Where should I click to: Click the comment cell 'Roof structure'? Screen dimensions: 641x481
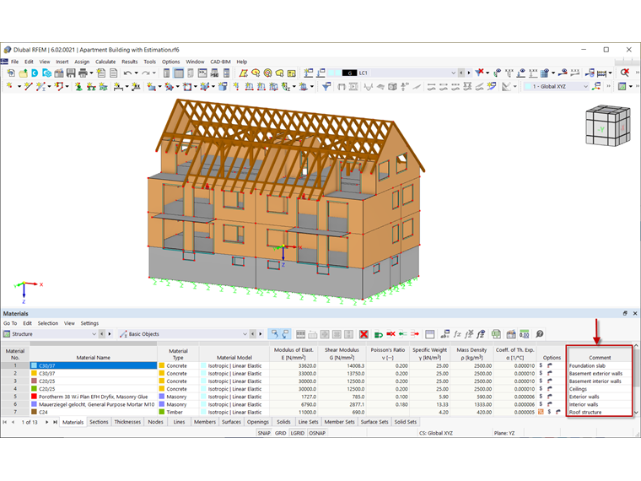click(600, 413)
